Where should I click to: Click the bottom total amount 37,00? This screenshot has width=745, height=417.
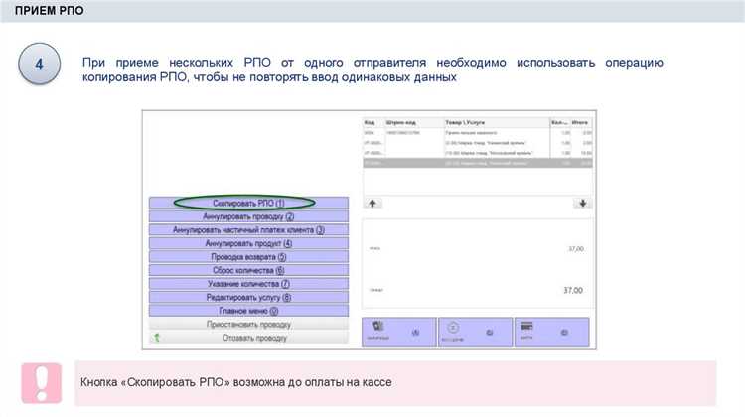(573, 290)
